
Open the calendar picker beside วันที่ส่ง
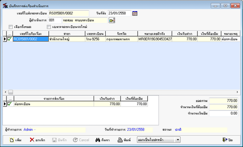click(x=135, y=13)
